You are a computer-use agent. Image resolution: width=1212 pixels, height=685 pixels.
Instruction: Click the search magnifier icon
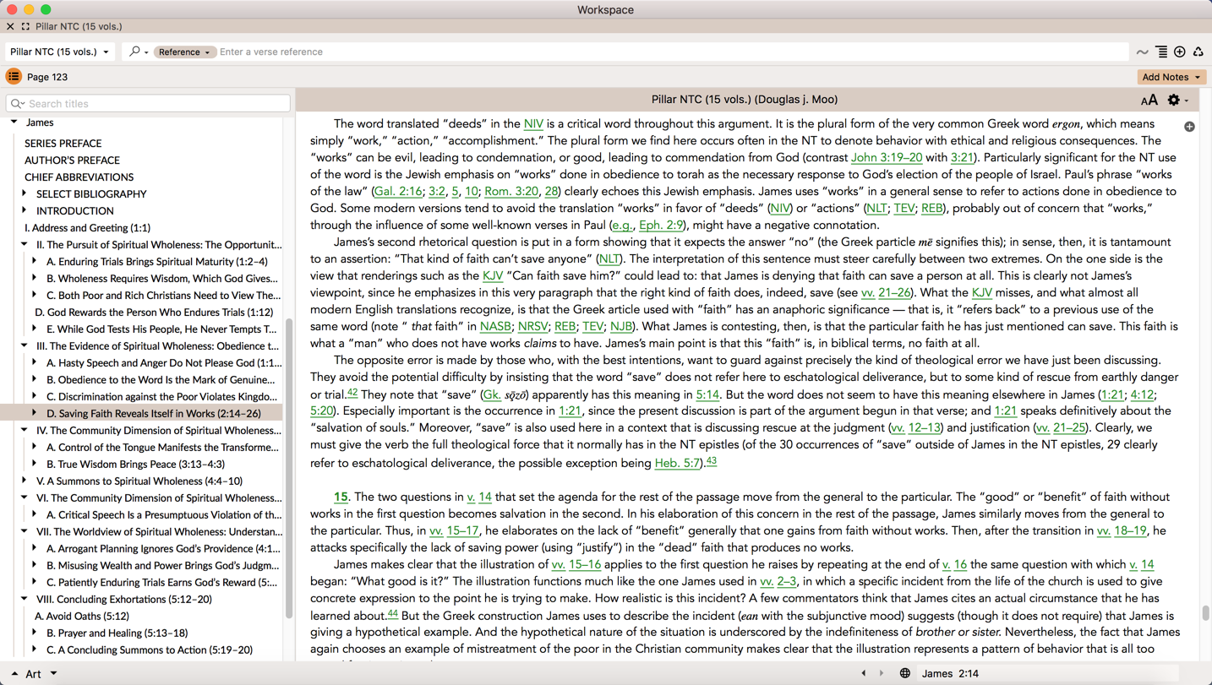134,52
